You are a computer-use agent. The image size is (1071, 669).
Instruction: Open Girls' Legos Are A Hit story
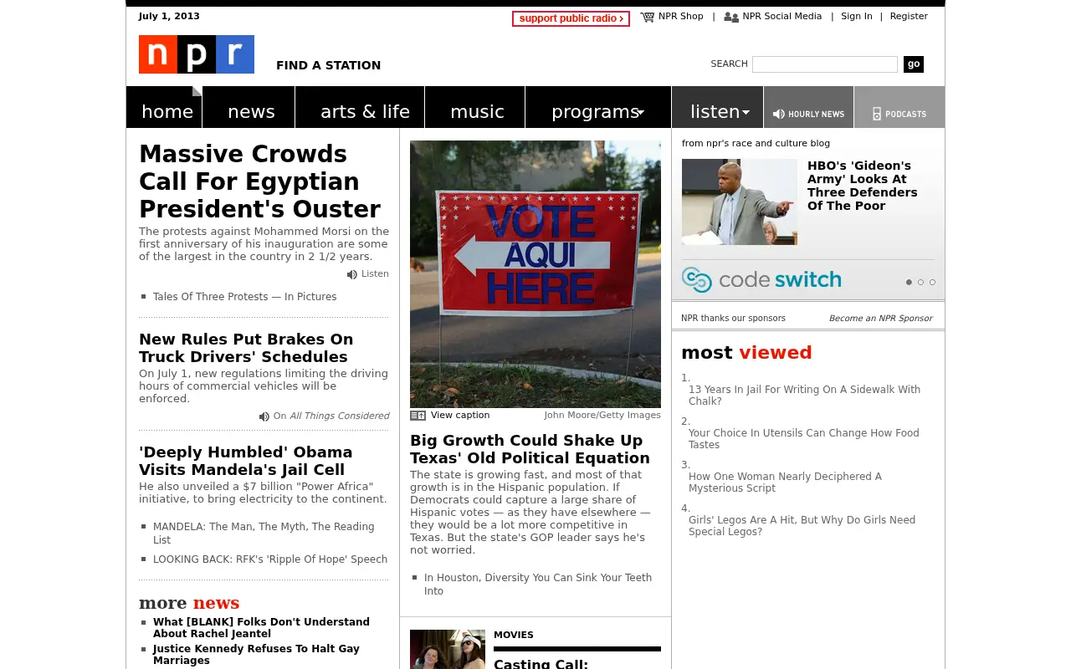[x=802, y=526]
